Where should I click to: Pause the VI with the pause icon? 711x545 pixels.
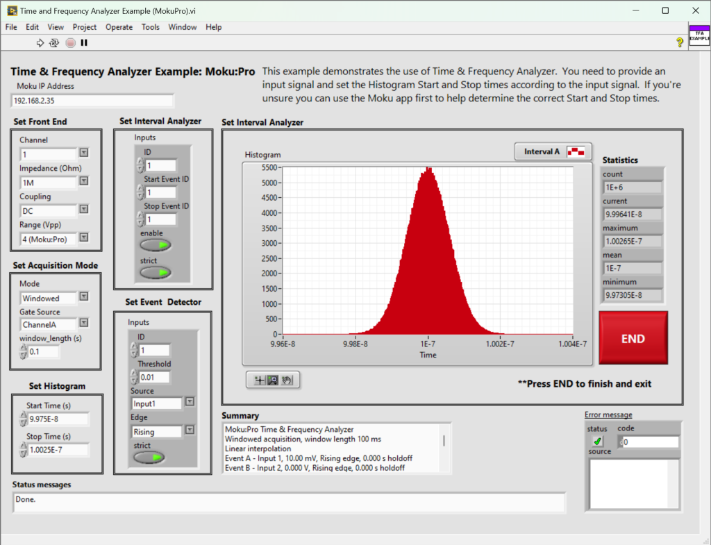click(x=83, y=42)
